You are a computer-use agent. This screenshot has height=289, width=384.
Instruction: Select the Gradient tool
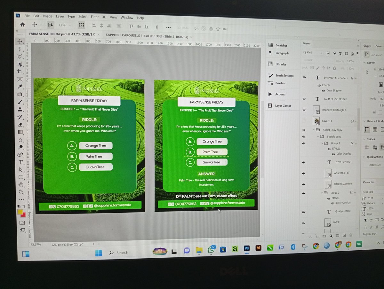20,132
